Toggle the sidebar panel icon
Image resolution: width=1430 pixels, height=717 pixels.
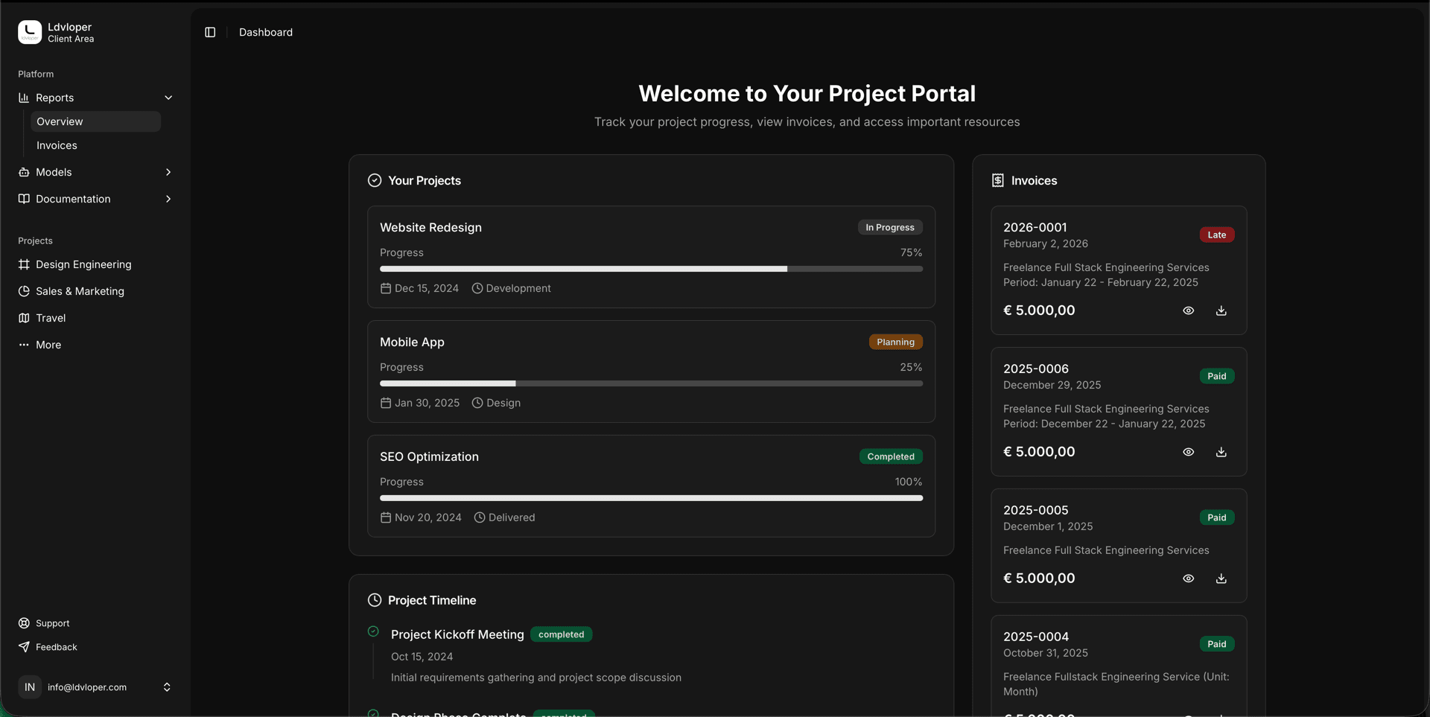(x=209, y=32)
